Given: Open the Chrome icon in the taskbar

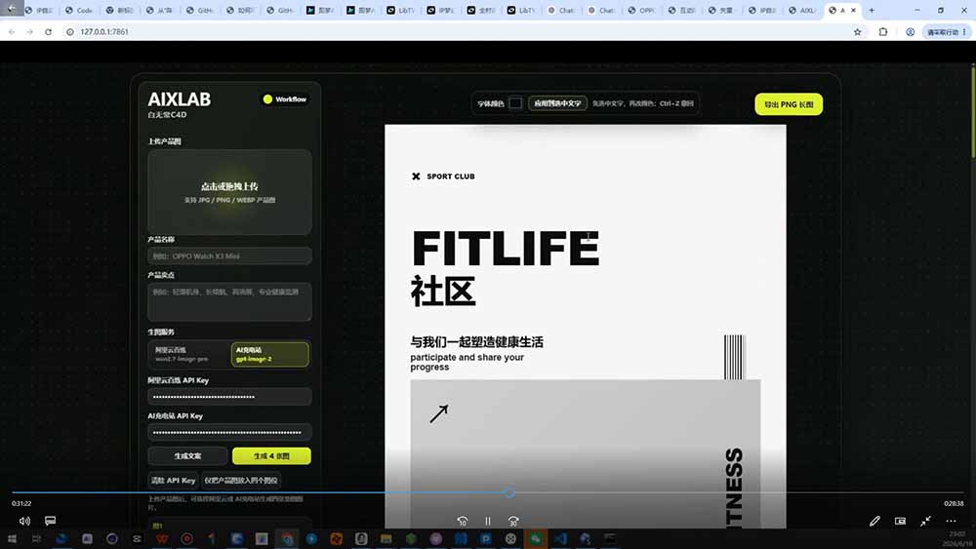Looking at the screenshot, I should 287,538.
